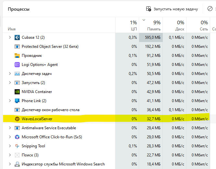This screenshot has height=169, width=216.
Task: Click the Процессы page heading
Action: (x=18, y=9)
